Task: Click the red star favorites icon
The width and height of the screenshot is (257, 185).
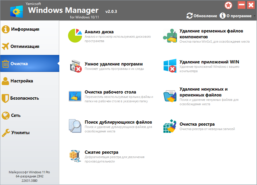Action: pos(228,5)
